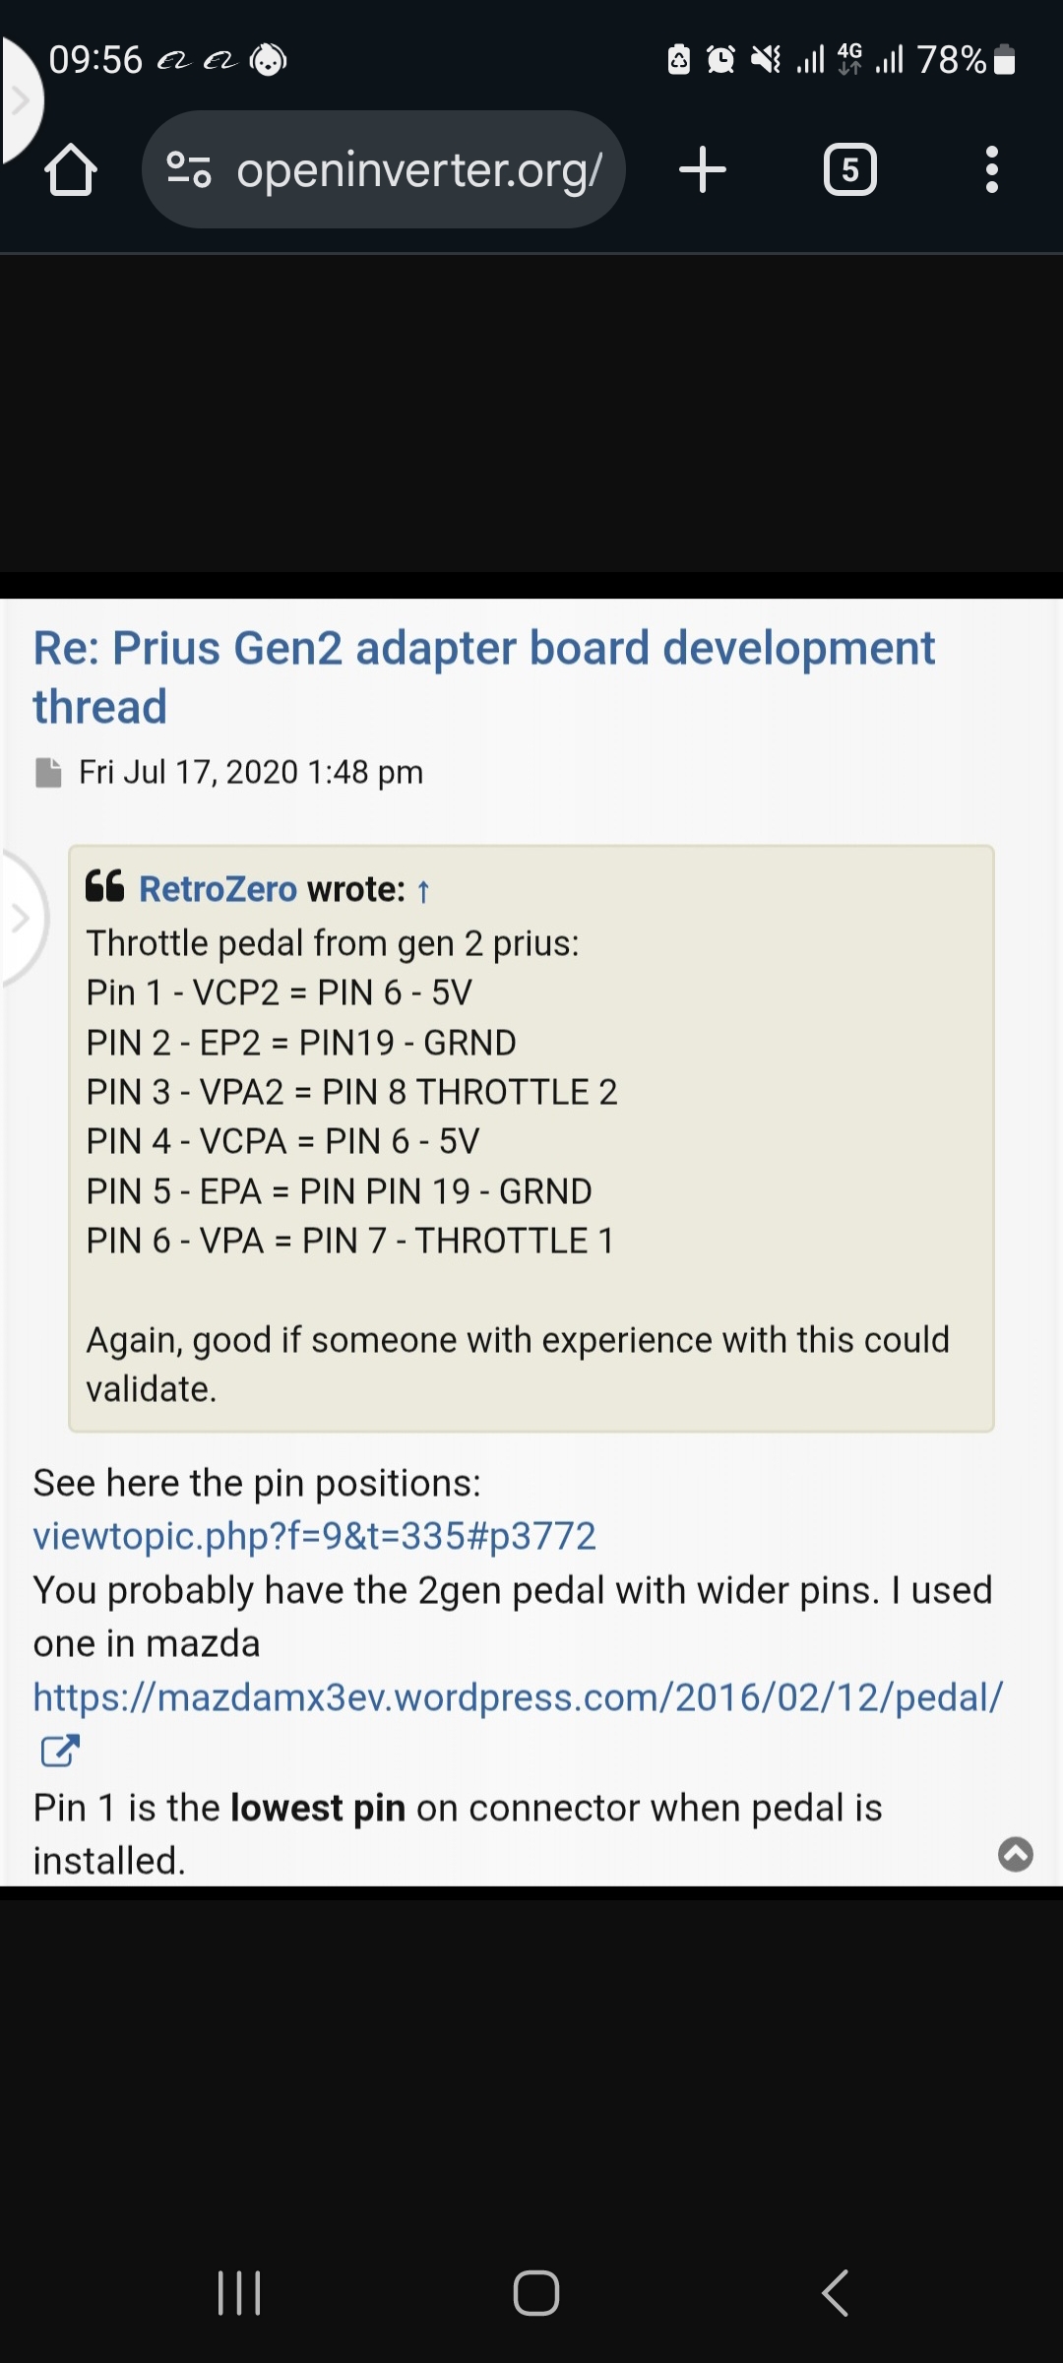Screen dimensions: 1063x2363
Task: Tap the battery percentage in status bar
Action: pos(951,60)
